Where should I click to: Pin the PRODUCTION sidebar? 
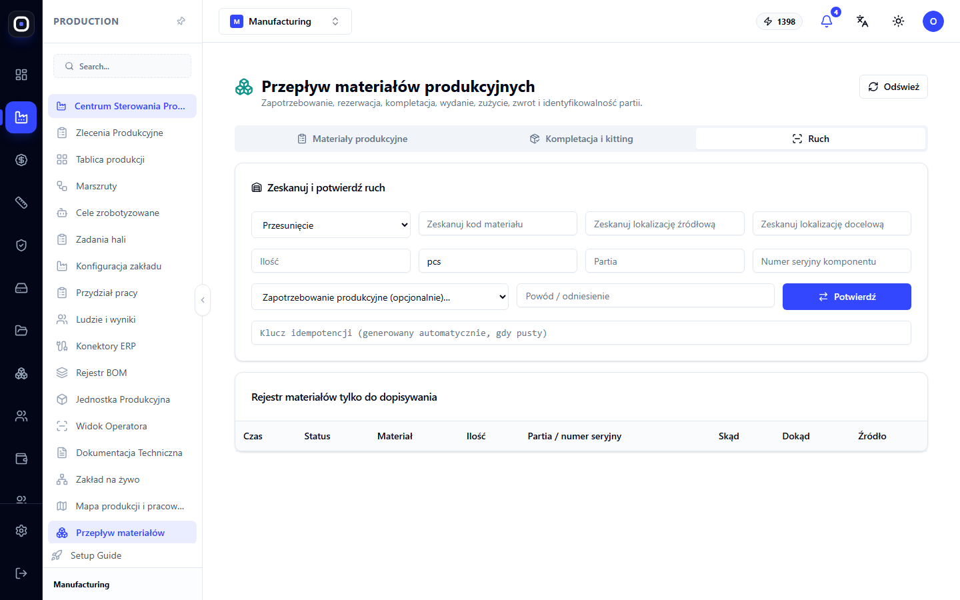[181, 21]
